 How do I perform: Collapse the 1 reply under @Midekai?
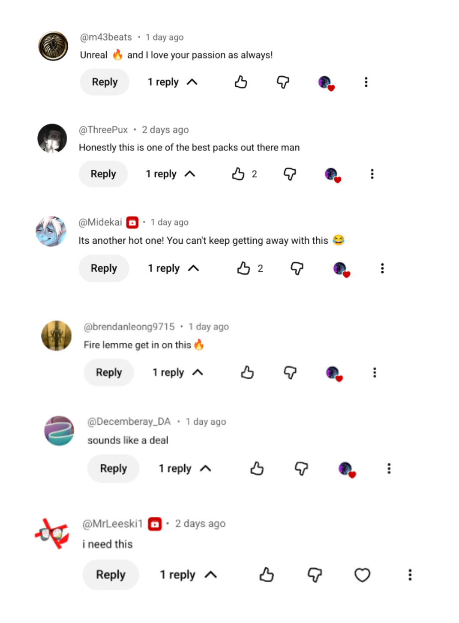(173, 268)
